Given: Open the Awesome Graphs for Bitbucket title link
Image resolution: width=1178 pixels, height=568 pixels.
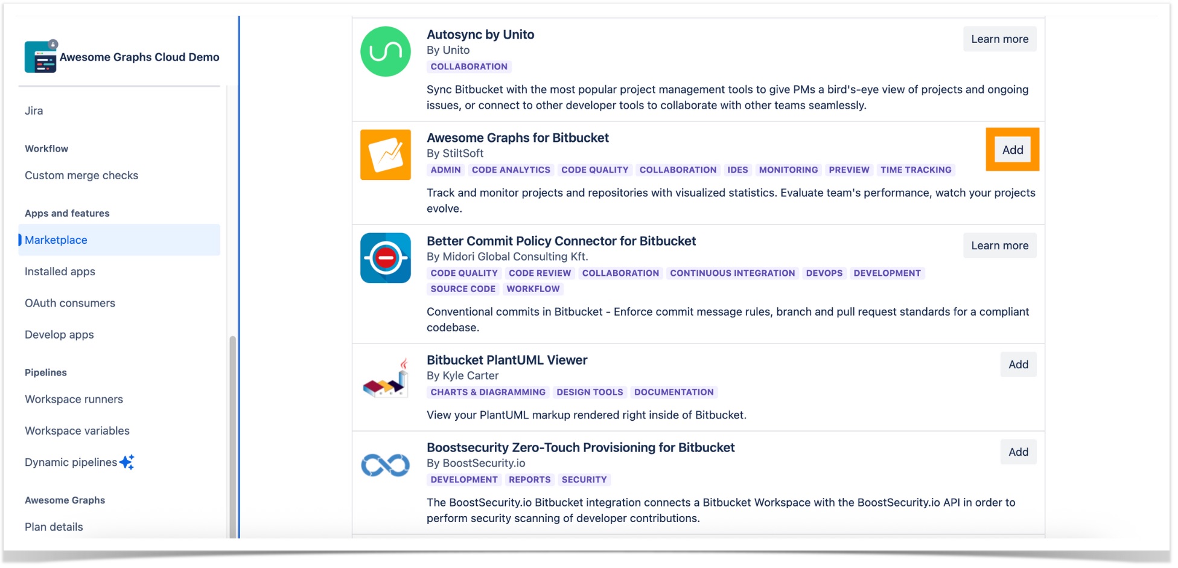Looking at the screenshot, I should (517, 138).
